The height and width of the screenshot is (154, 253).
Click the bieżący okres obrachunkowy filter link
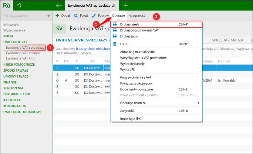click(93, 49)
